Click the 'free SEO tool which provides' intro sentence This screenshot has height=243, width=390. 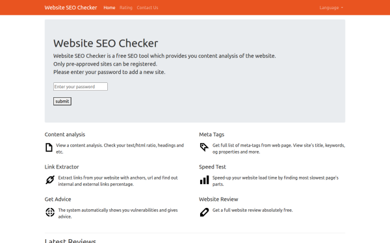(164, 56)
